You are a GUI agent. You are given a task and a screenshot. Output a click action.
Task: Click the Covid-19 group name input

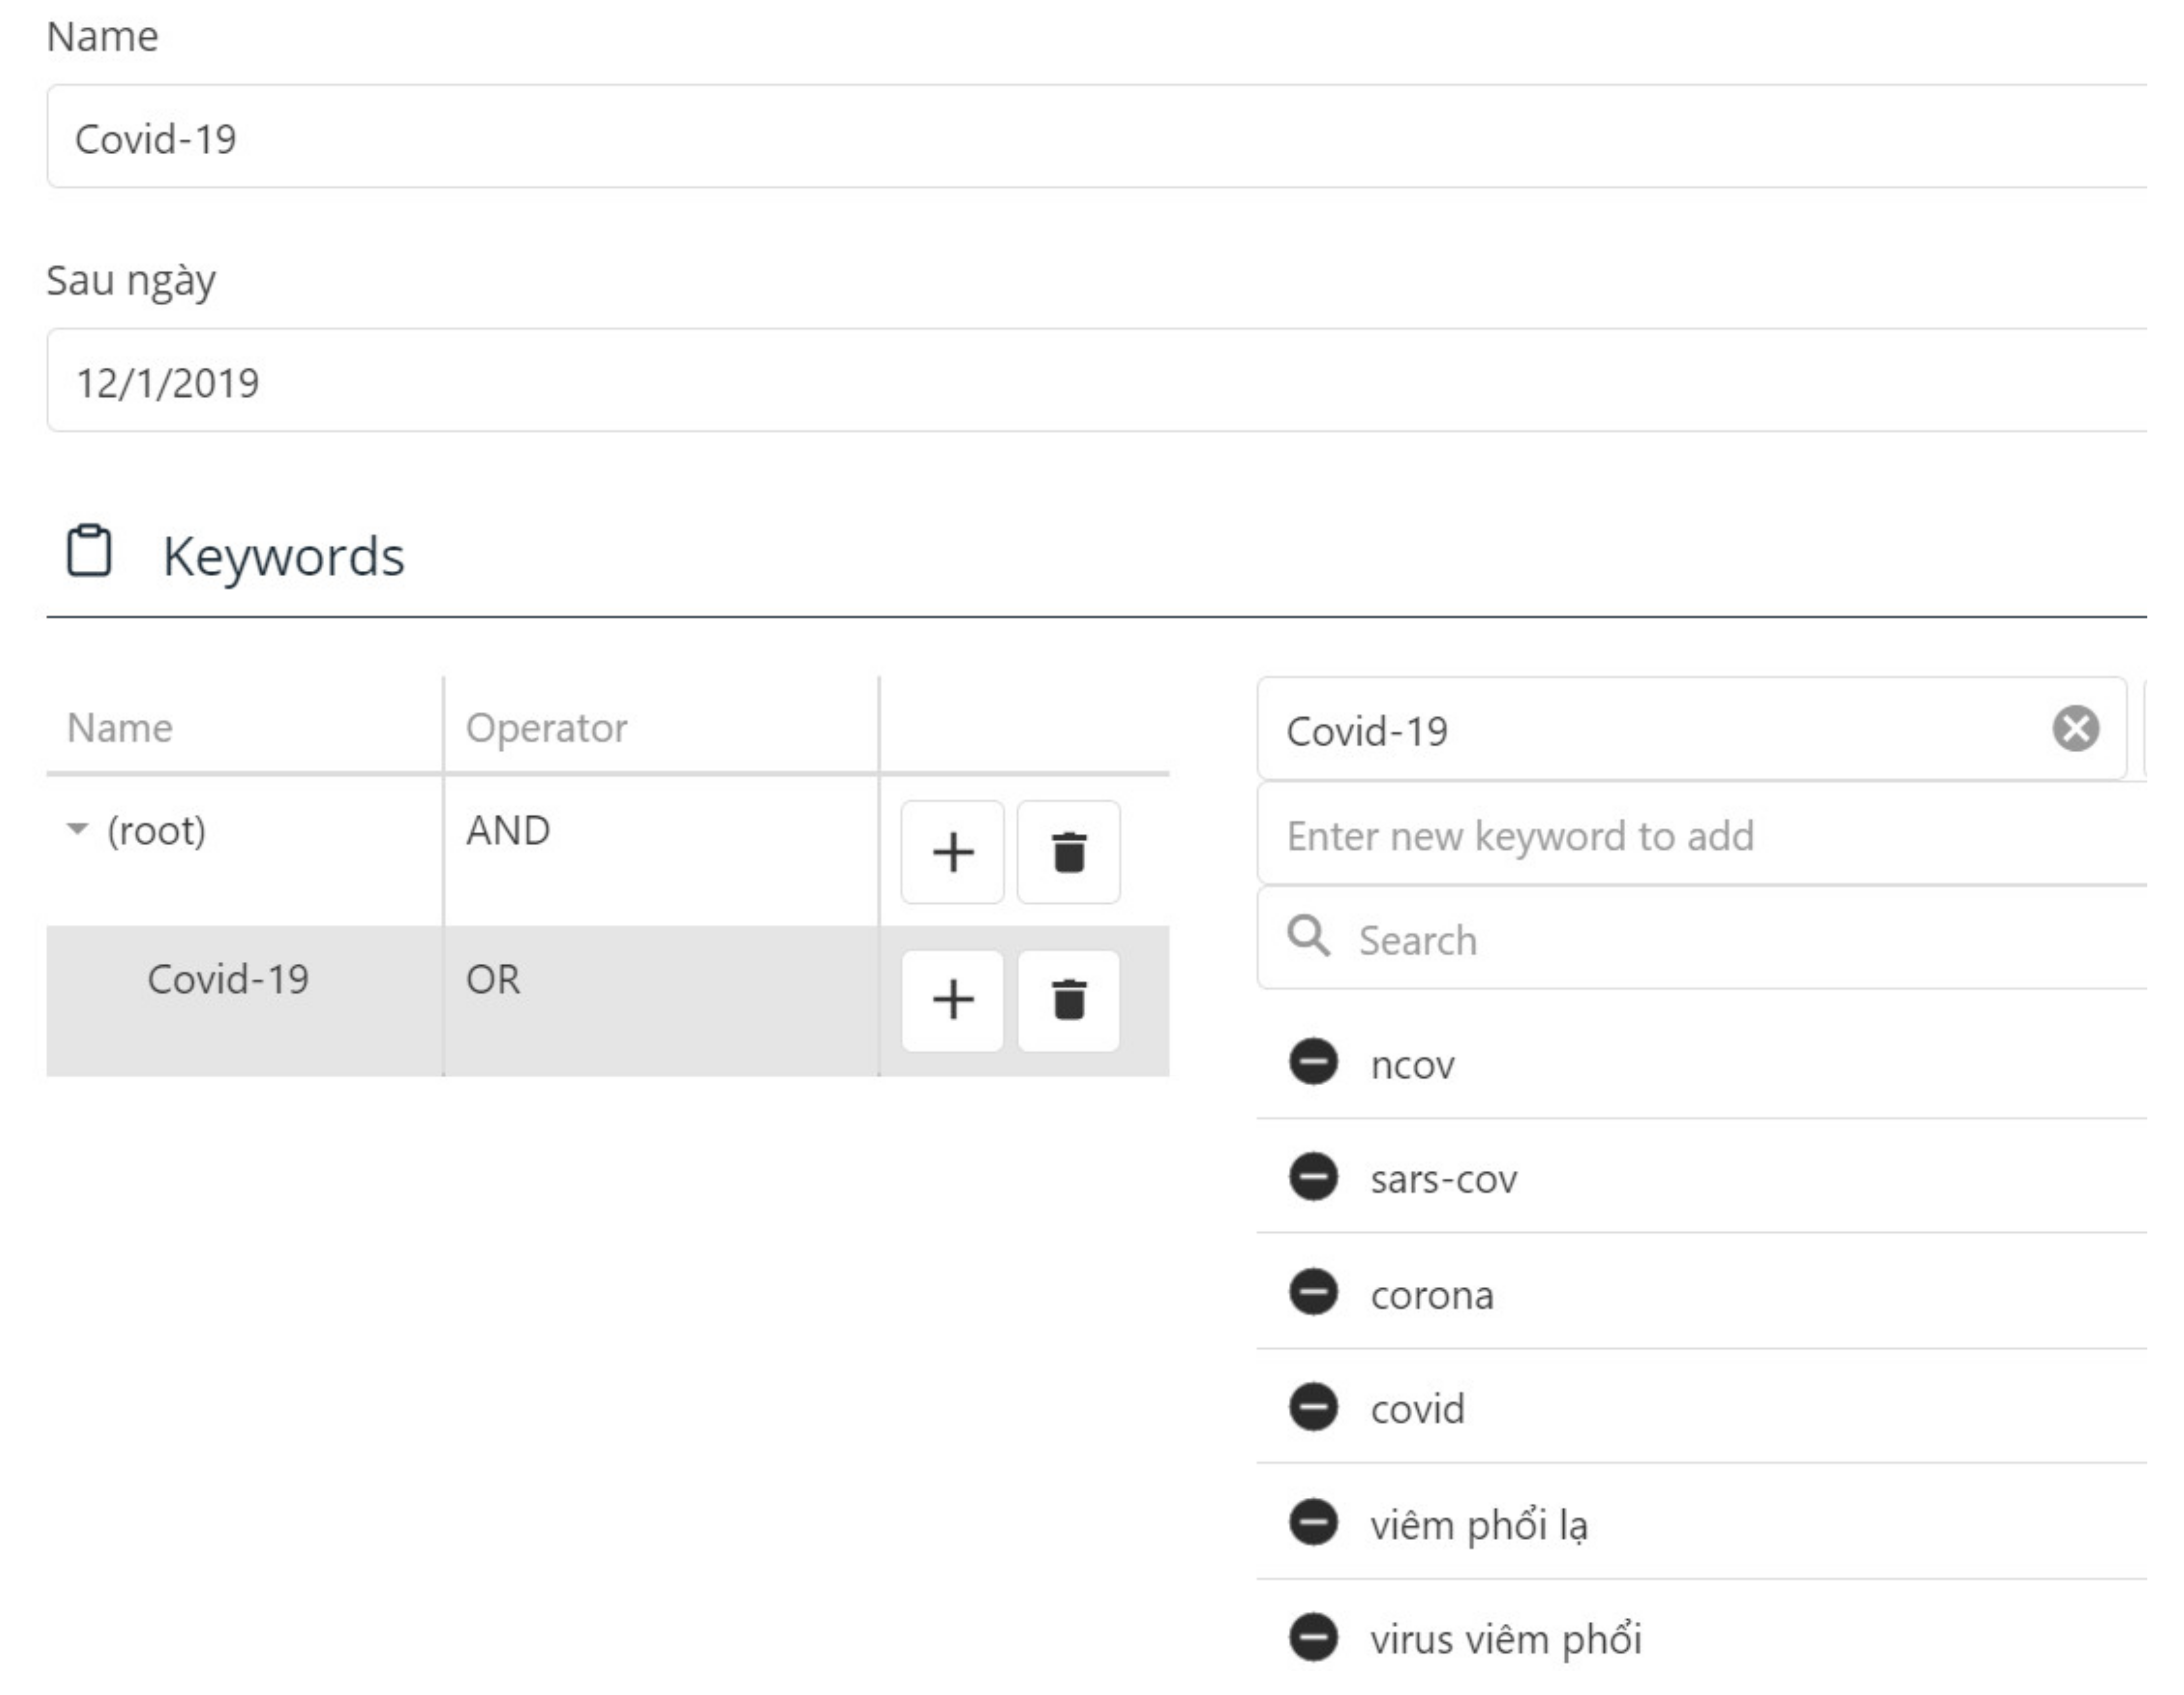(1692, 729)
